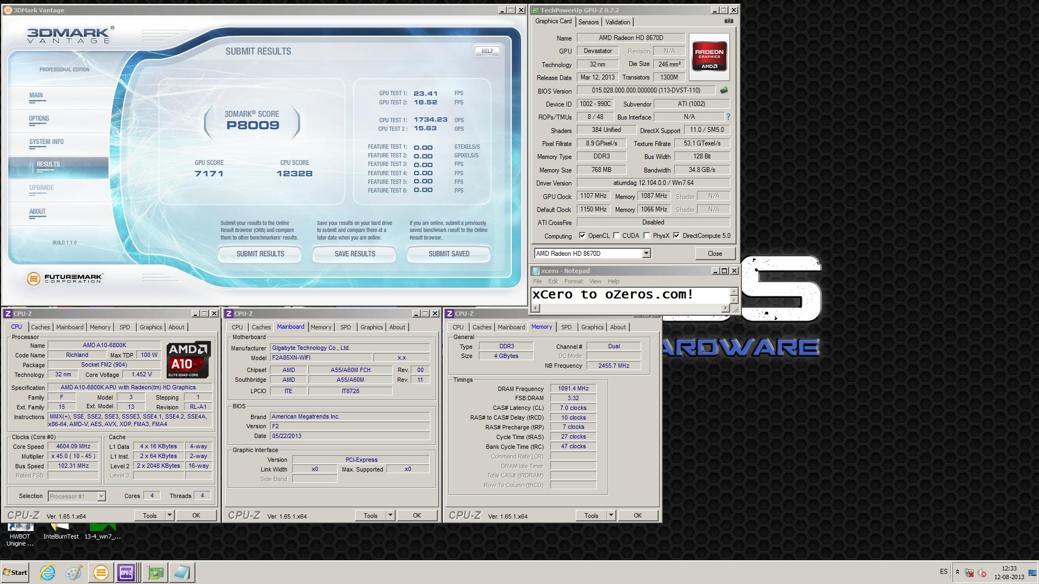
Task: Click the AMD A10 processor logo in CPU-Z
Action: tap(188, 360)
